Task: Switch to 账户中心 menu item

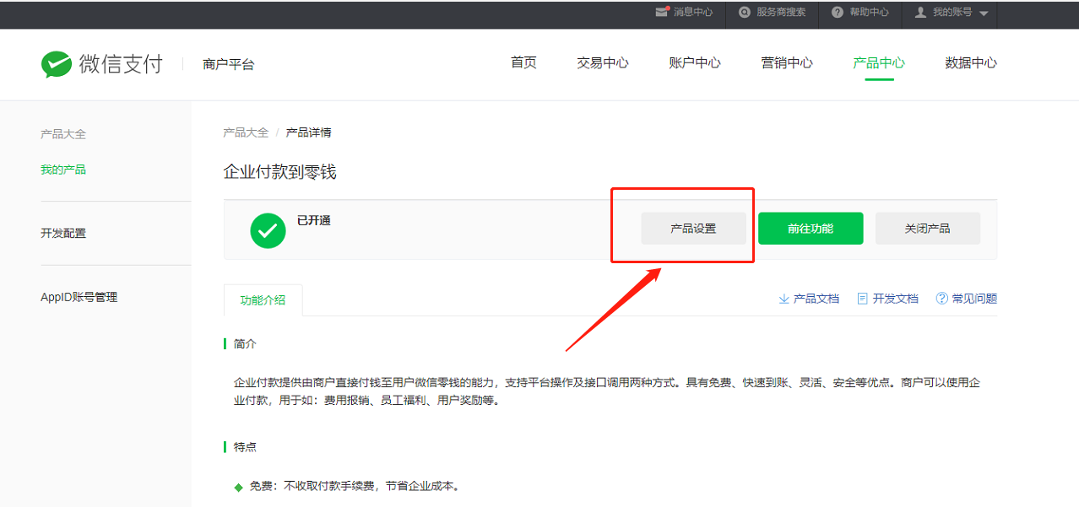Action: [694, 63]
